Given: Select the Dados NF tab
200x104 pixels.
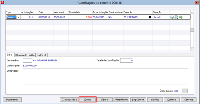Looking at the screenshot, I should (41, 55).
